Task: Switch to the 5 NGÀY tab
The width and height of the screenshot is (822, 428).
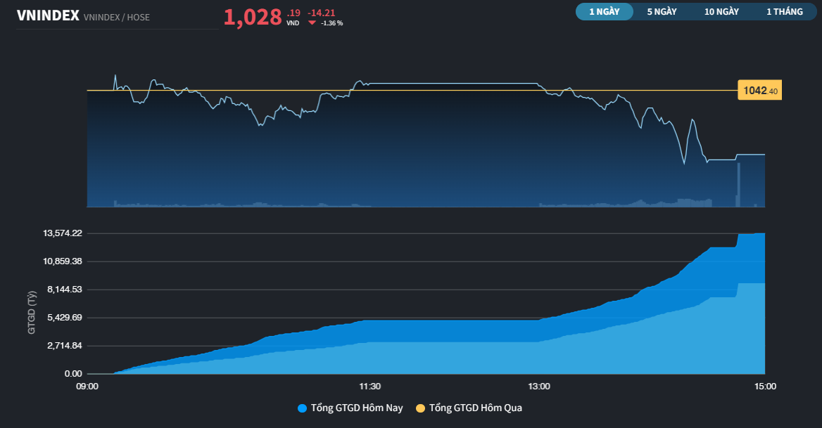Action: tap(662, 11)
